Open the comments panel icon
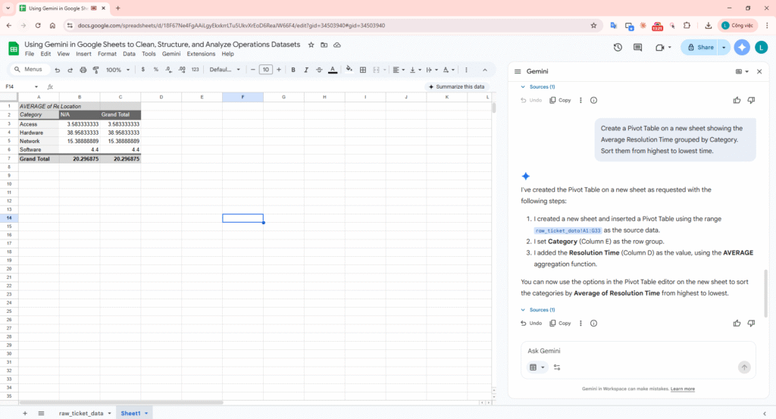The width and height of the screenshot is (776, 419). [638, 47]
